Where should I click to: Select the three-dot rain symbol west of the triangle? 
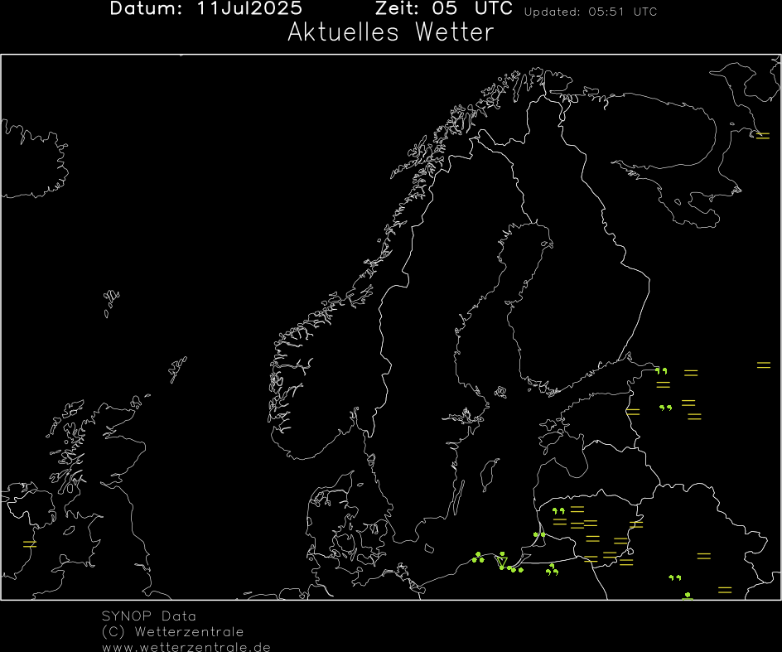tap(478, 558)
